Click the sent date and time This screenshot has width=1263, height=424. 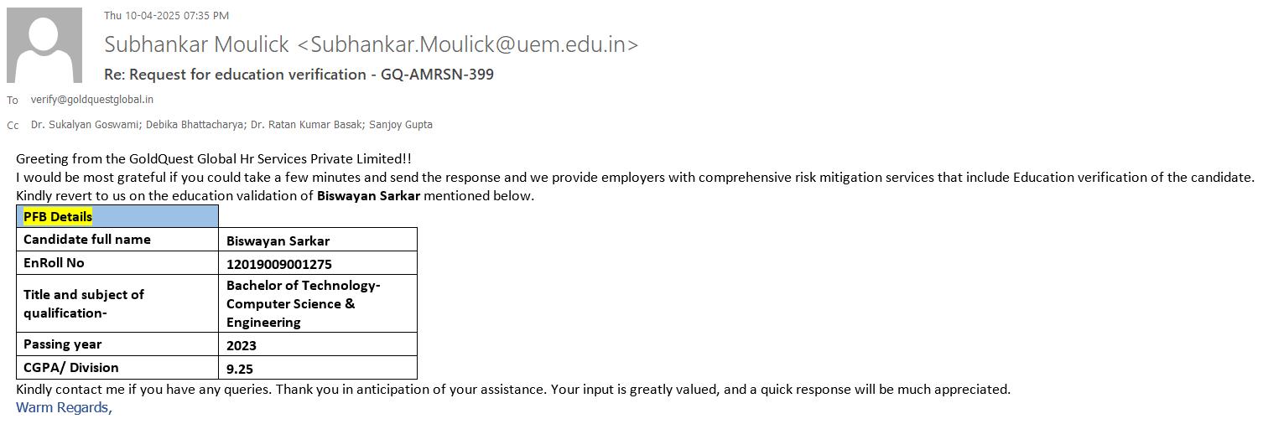pos(166,15)
